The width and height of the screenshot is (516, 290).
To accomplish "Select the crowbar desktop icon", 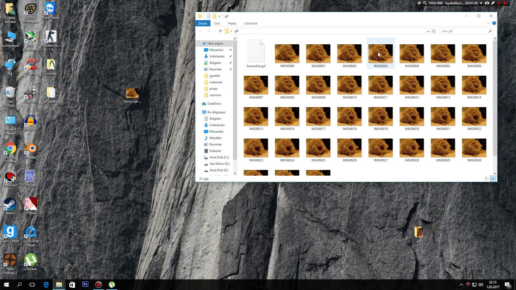I will (51, 67).
